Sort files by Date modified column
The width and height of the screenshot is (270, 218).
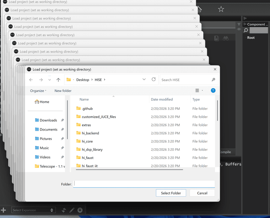(162, 100)
